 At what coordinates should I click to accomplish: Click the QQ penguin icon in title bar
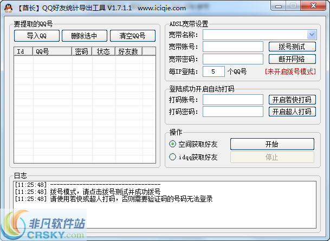point(9,8)
